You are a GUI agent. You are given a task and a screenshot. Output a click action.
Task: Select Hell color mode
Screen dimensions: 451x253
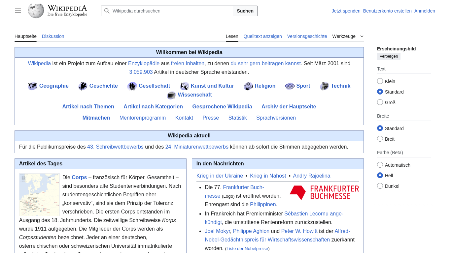[380, 175]
